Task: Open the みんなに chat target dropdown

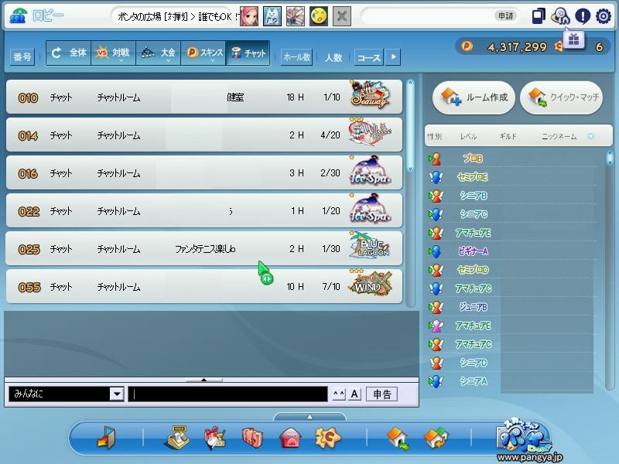Action: pyautogui.click(x=116, y=394)
